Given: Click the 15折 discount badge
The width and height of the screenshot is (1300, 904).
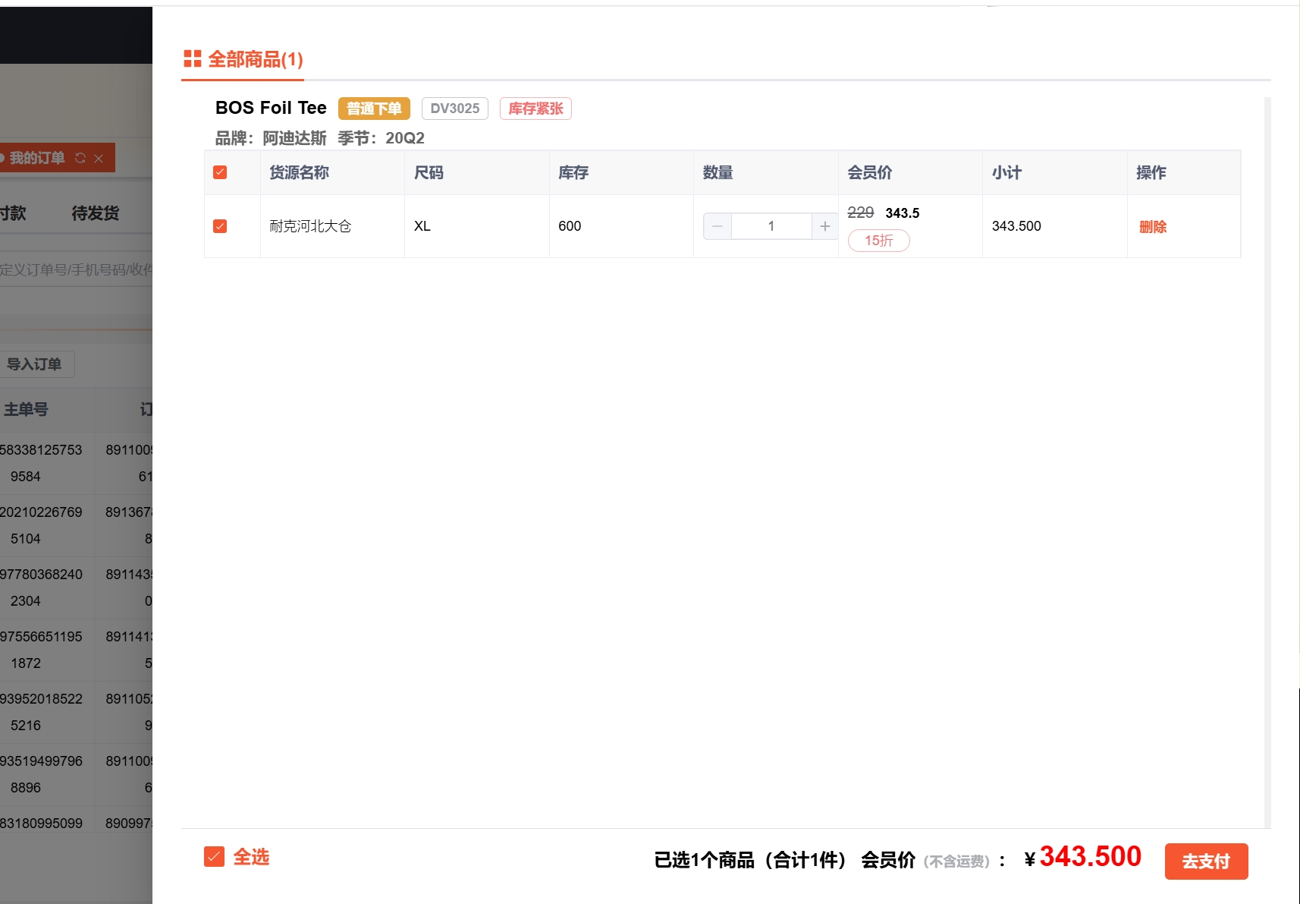Looking at the screenshot, I should (878, 241).
